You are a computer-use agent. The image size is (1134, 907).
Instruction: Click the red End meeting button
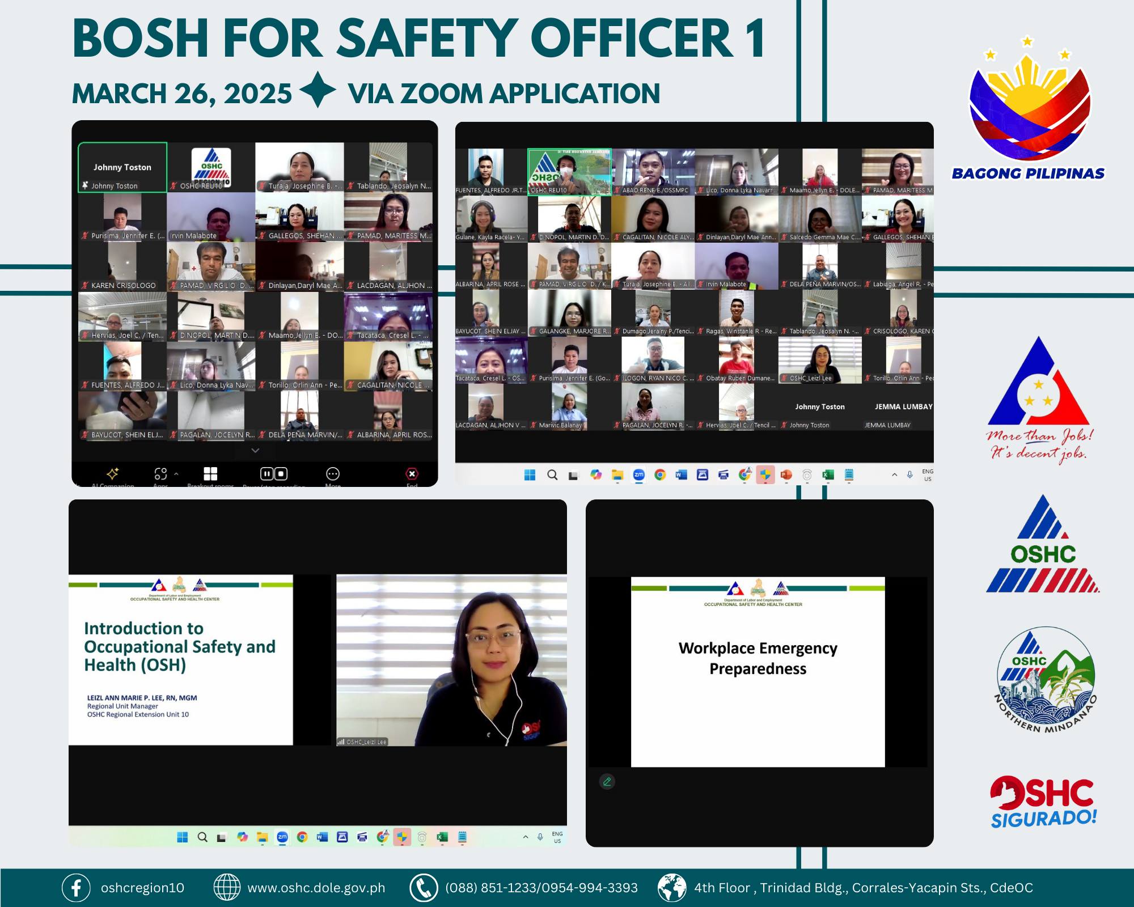tap(412, 473)
